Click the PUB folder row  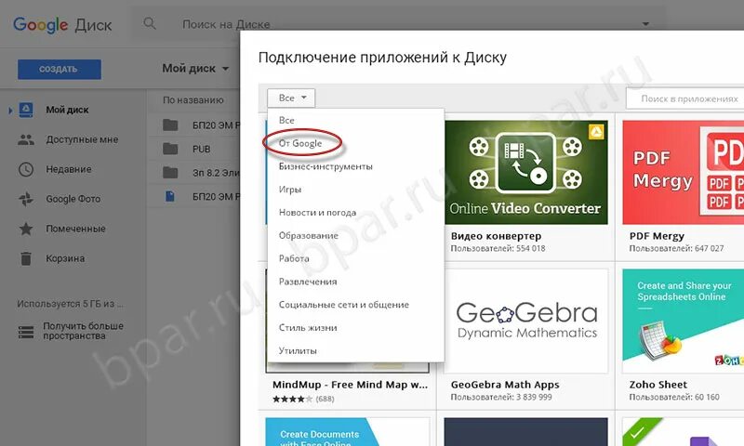(x=194, y=149)
